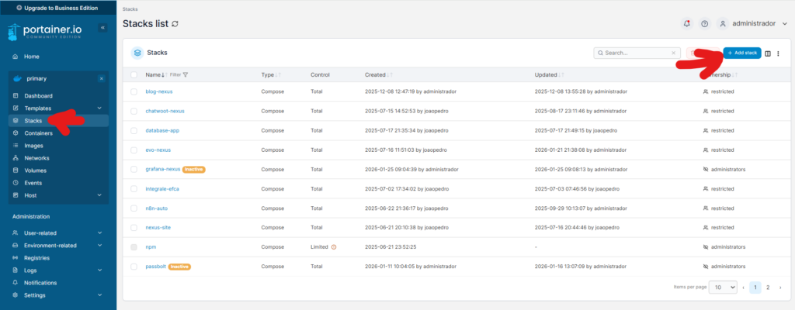The height and width of the screenshot is (310, 795).
Task: Tick the checkbox for blog-nexus stack
Action: point(134,91)
